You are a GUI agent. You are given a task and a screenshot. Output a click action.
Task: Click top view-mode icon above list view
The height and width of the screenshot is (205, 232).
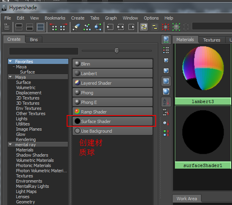166,40
